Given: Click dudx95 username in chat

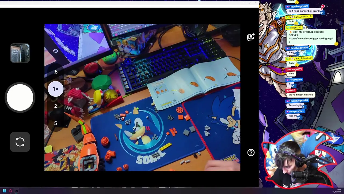Looking at the screenshot, I should point(291,91).
